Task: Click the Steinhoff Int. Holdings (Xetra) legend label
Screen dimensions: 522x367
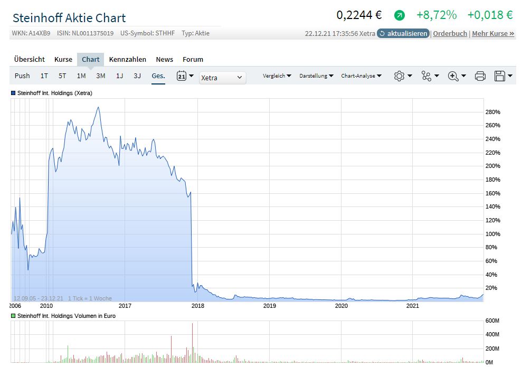Action: pos(54,93)
